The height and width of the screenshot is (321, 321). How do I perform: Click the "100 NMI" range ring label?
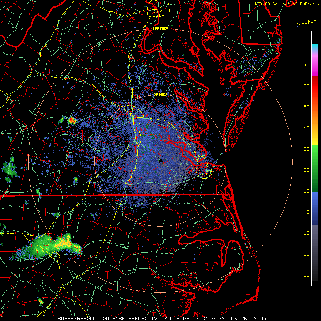click(160, 28)
